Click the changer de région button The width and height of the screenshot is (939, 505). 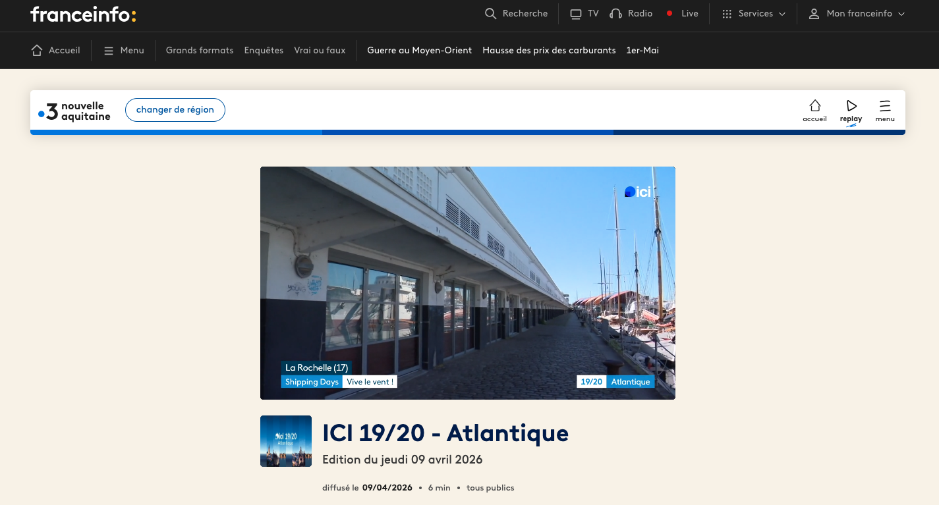175,110
